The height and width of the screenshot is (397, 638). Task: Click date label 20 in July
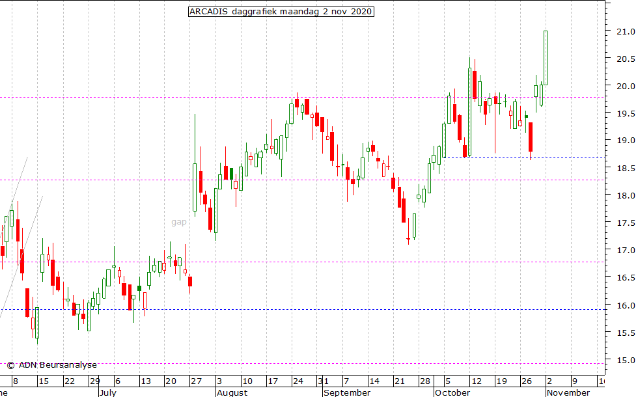click(171, 381)
